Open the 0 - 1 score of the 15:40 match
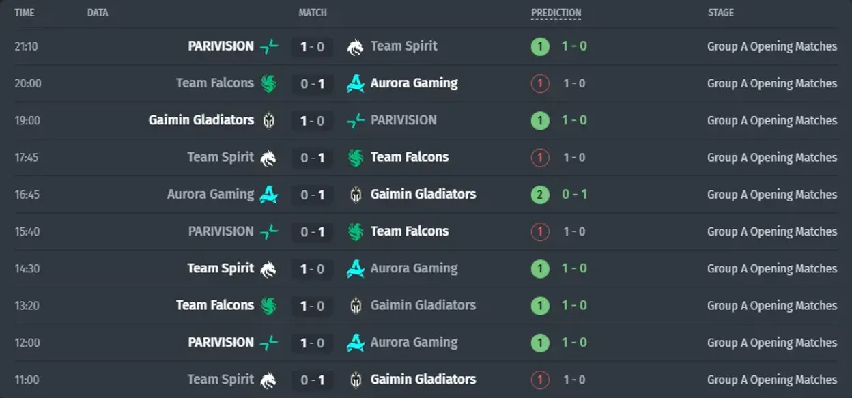852x398 pixels. (x=313, y=232)
